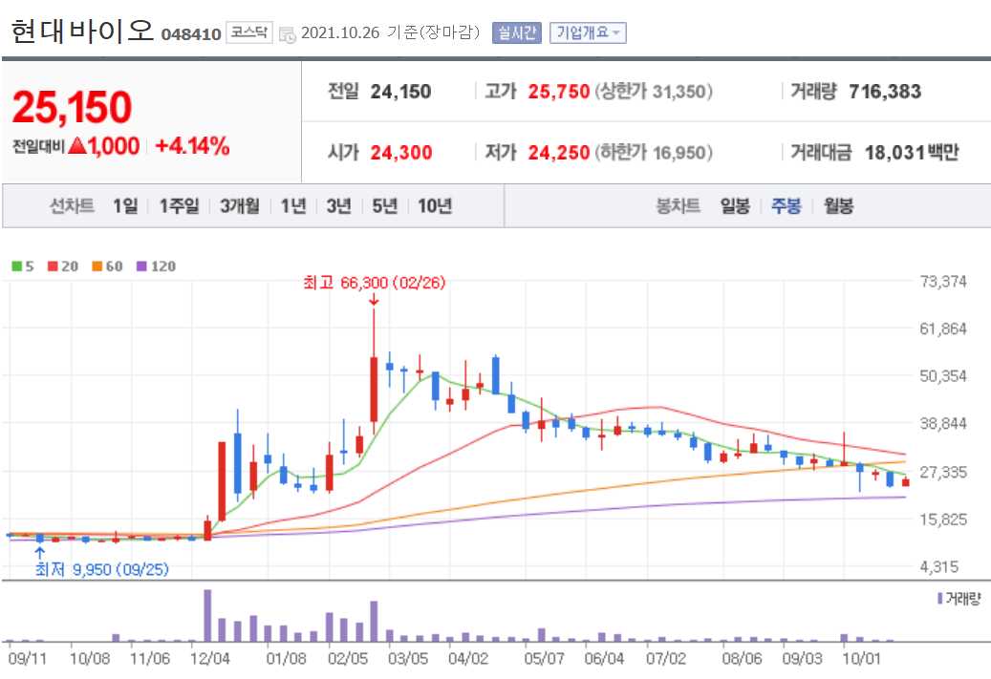This screenshot has width=991, height=679.
Task: Click the 10/01 date axis label
Action: click(x=861, y=659)
